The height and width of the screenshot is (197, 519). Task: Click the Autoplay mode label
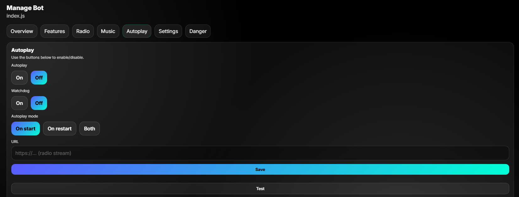click(x=25, y=116)
